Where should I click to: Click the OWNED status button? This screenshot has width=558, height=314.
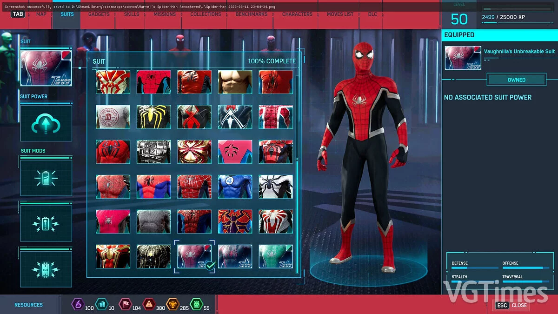516,80
